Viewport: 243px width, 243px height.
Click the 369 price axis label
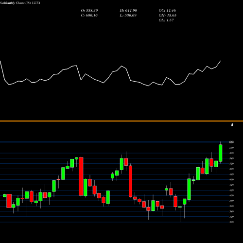coord(232,206)
